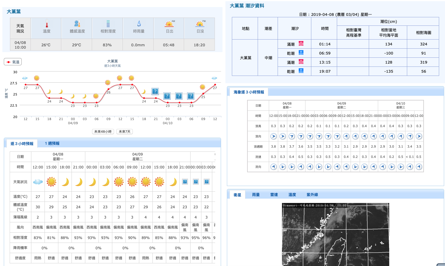Open the 雷達 tab
The width and height of the screenshot is (445, 266).
tap(274, 195)
